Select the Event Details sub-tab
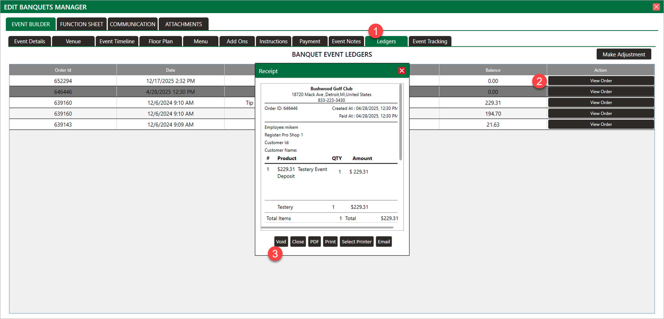Screen dimensions: 664x319 (x=30, y=41)
